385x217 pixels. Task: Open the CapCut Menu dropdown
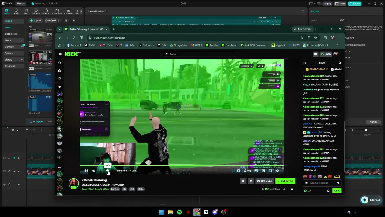pyautogui.click(x=21, y=3)
